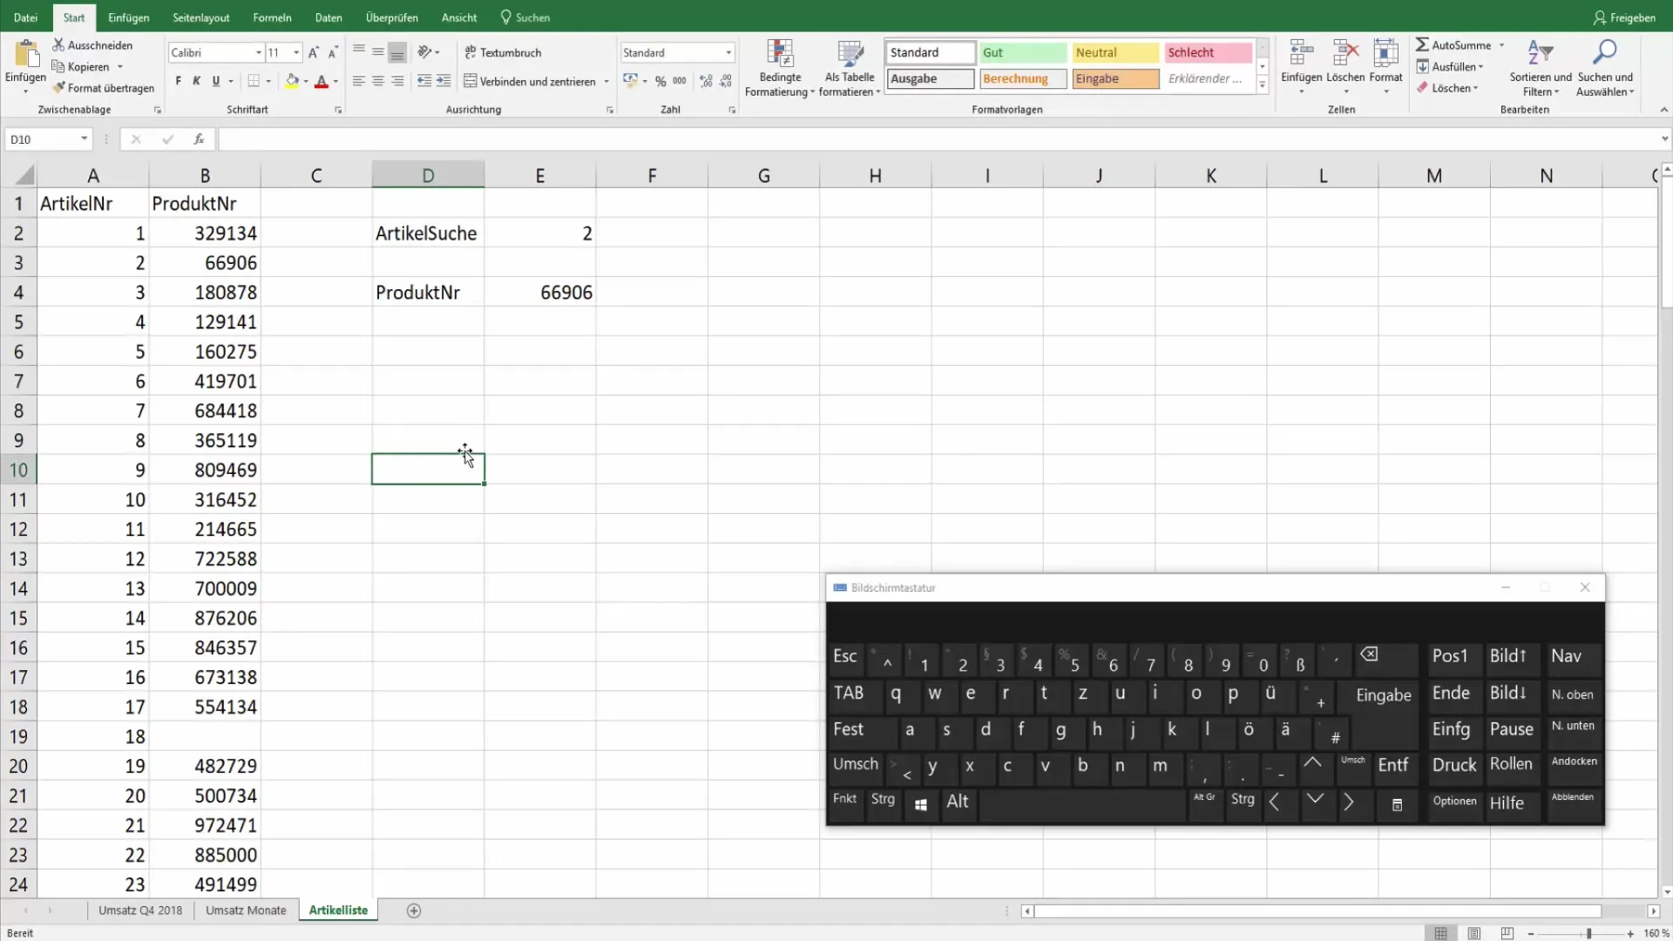
Task: Adjust the zoom slider in status bar
Action: point(1588,933)
